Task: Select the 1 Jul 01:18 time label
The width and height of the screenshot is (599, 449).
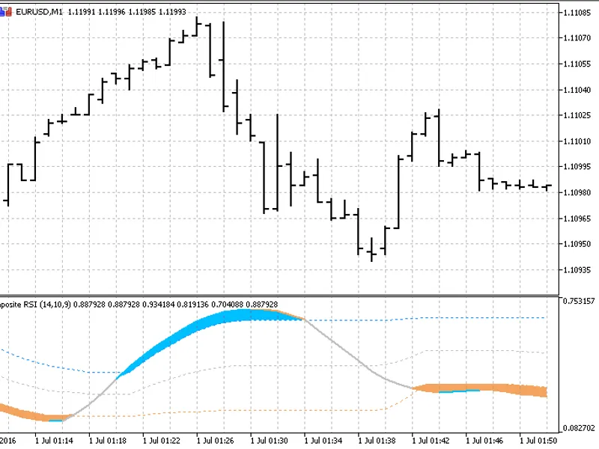Action: pos(108,441)
